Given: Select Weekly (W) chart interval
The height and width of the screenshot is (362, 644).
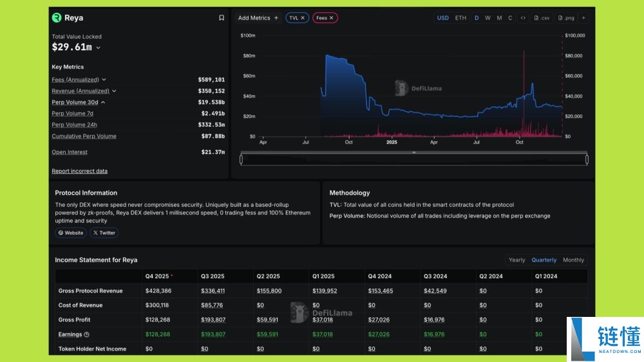Looking at the screenshot, I should coord(488,17).
